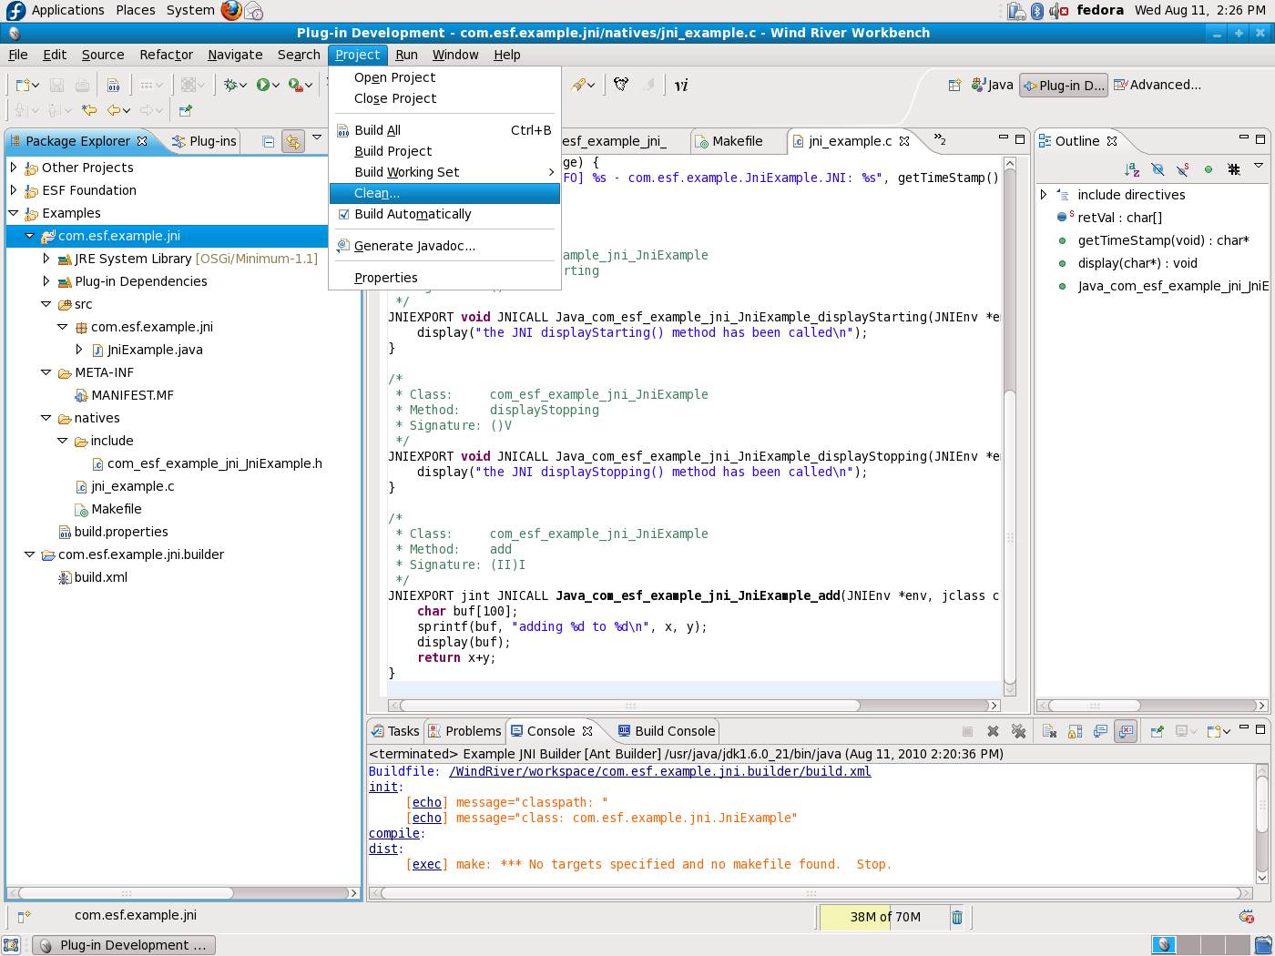The height and width of the screenshot is (956, 1275).
Task: Open the Refactor menu
Action: coord(166,55)
